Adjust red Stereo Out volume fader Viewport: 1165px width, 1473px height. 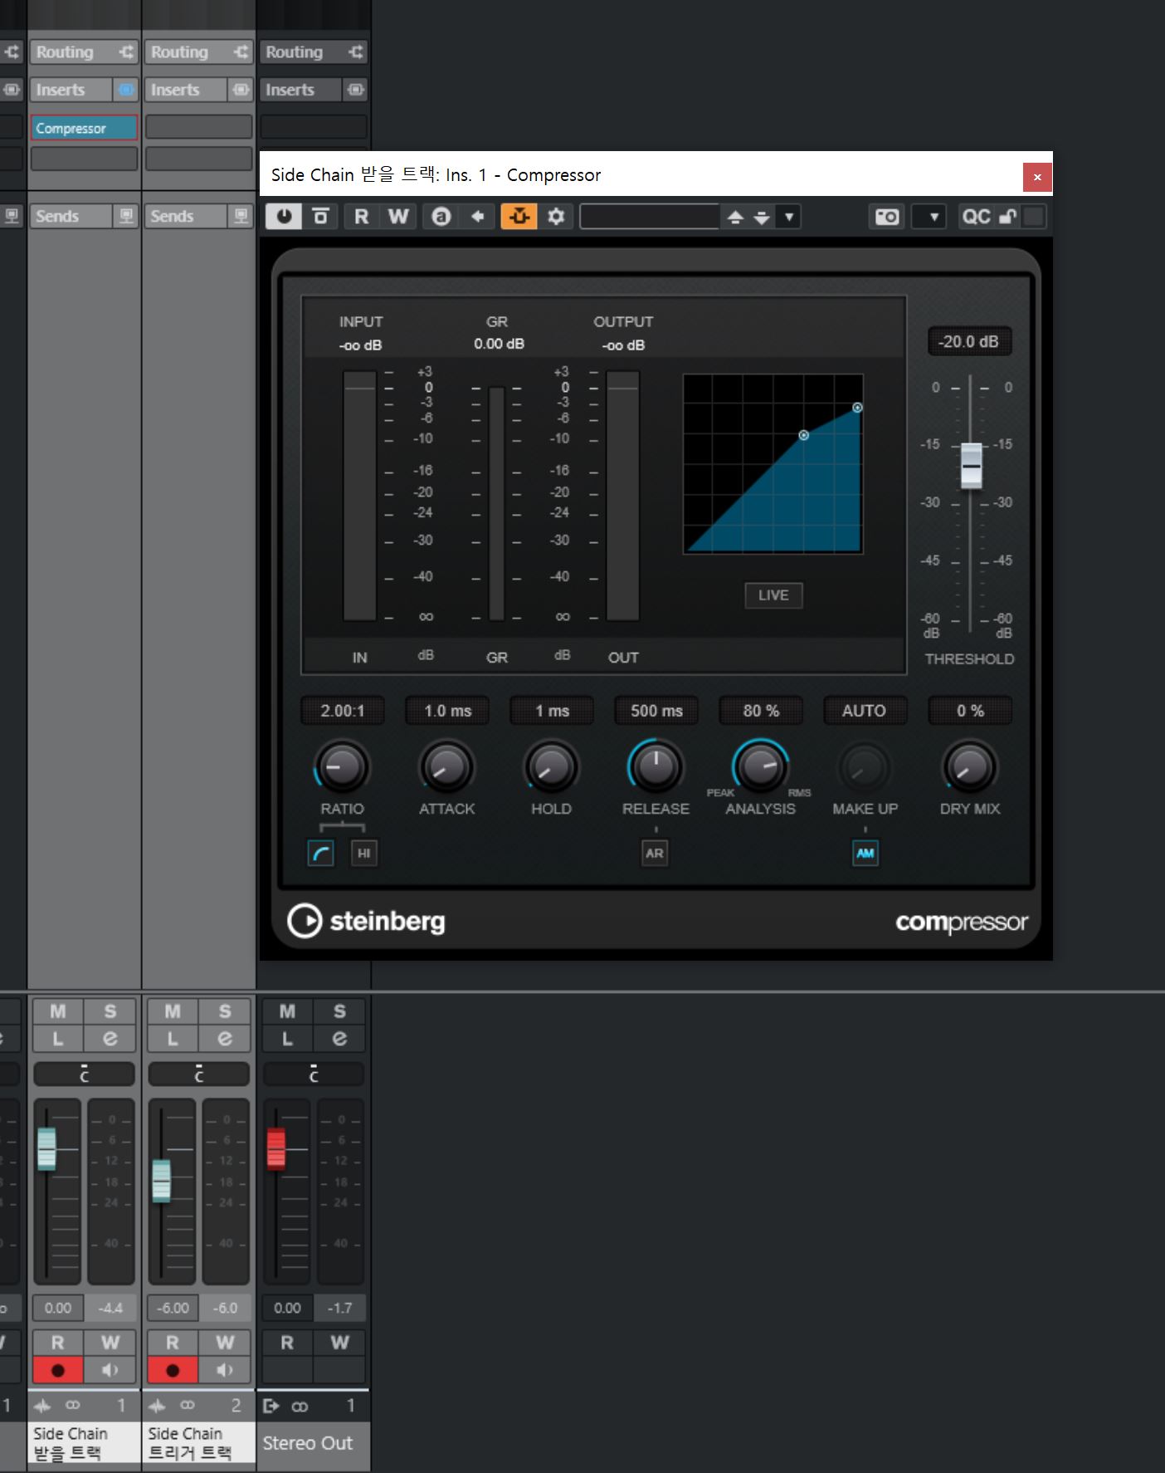pos(275,1149)
